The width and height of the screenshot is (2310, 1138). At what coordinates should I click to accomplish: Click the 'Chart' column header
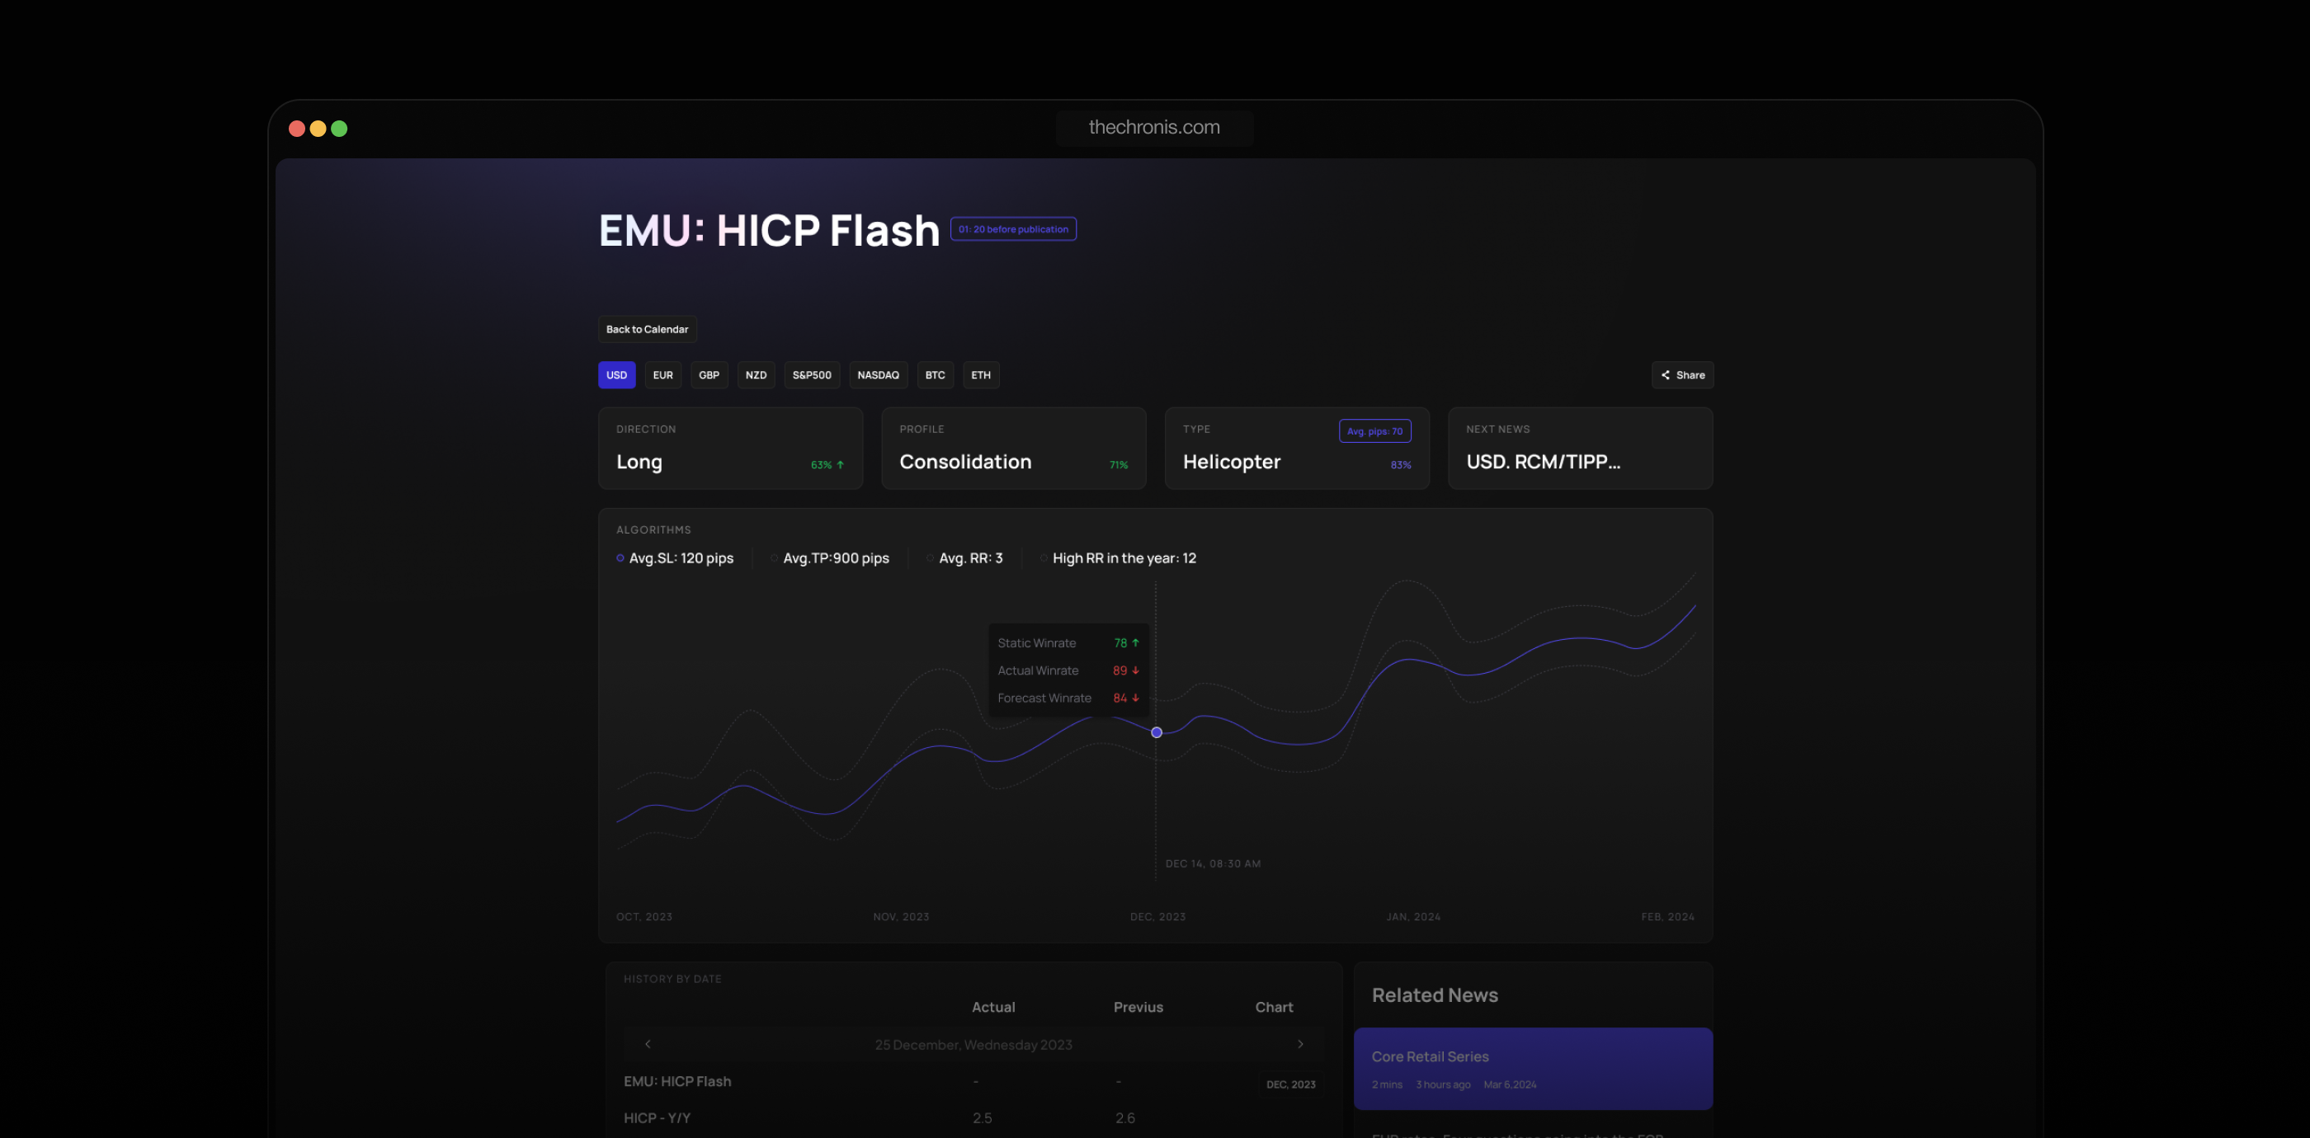(x=1273, y=1007)
